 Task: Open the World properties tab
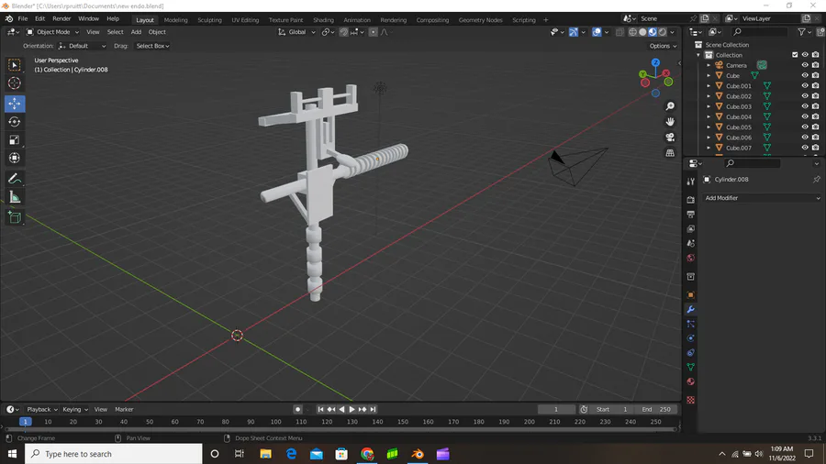pyautogui.click(x=690, y=258)
